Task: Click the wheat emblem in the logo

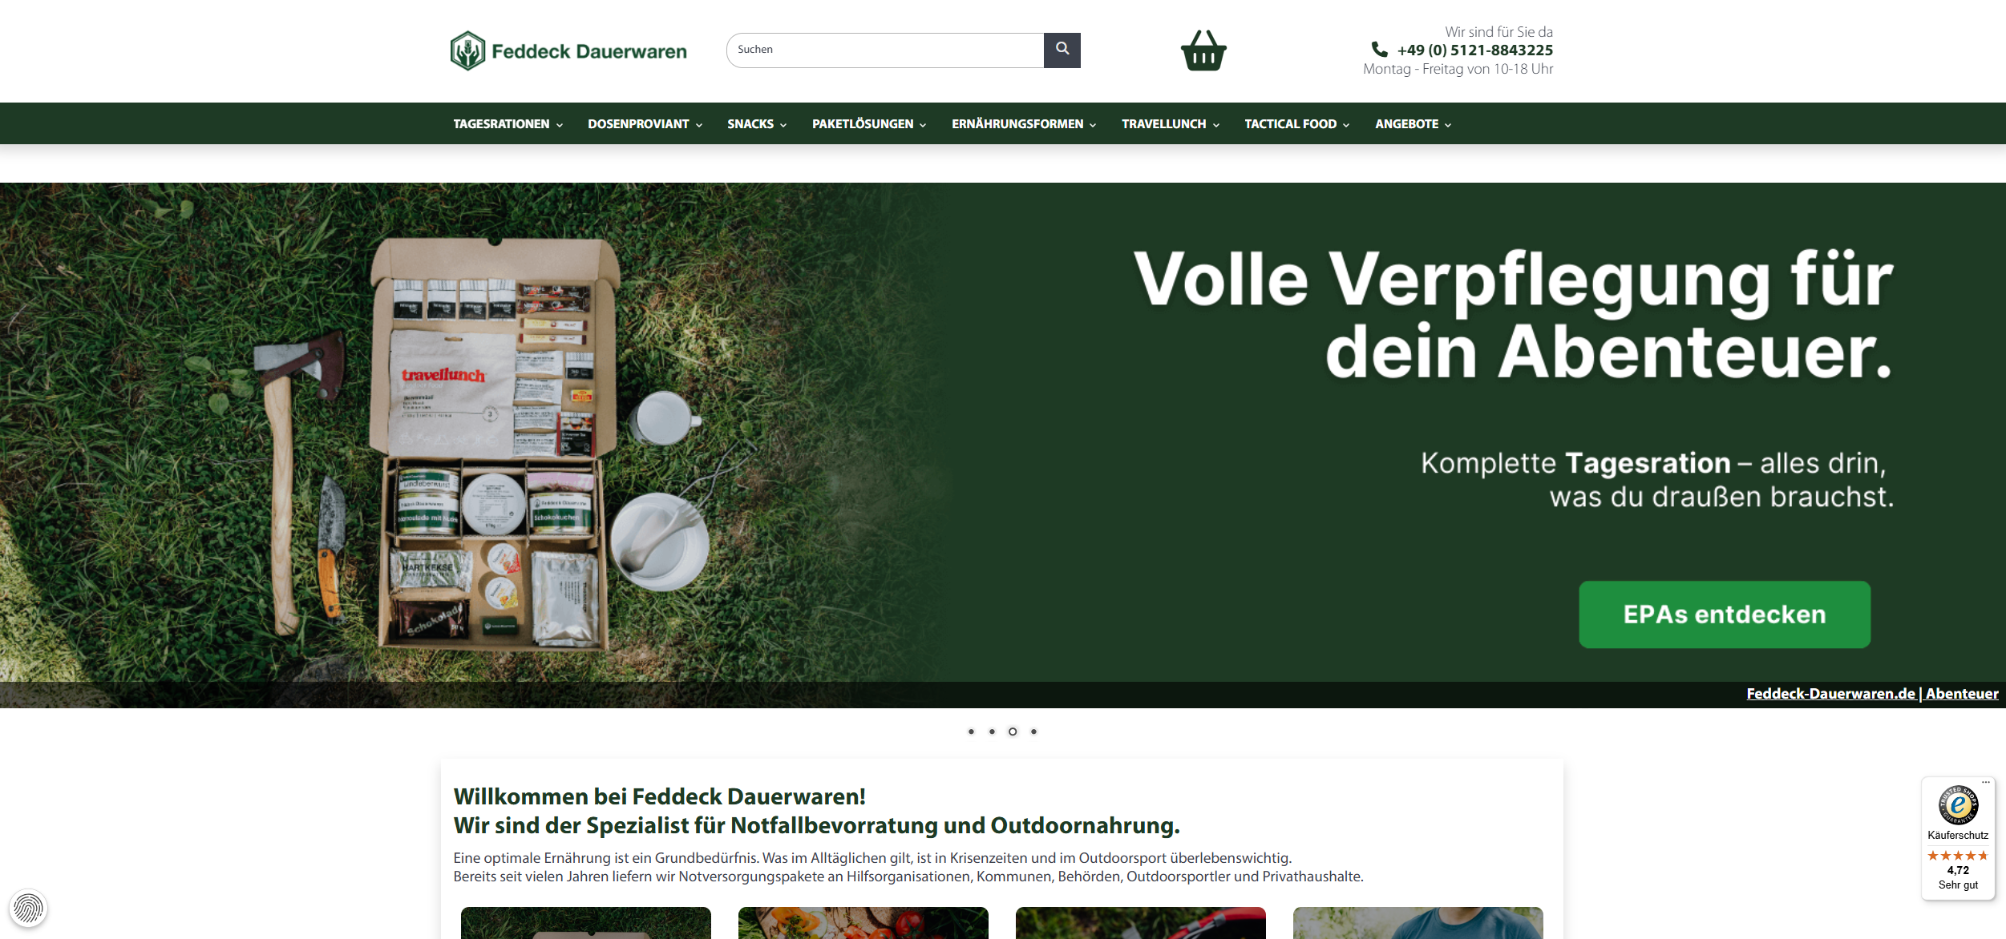Action: click(x=467, y=50)
